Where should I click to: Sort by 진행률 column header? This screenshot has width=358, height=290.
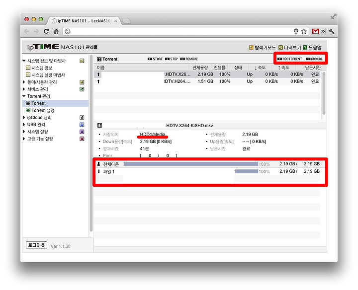[x=219, y=68]
